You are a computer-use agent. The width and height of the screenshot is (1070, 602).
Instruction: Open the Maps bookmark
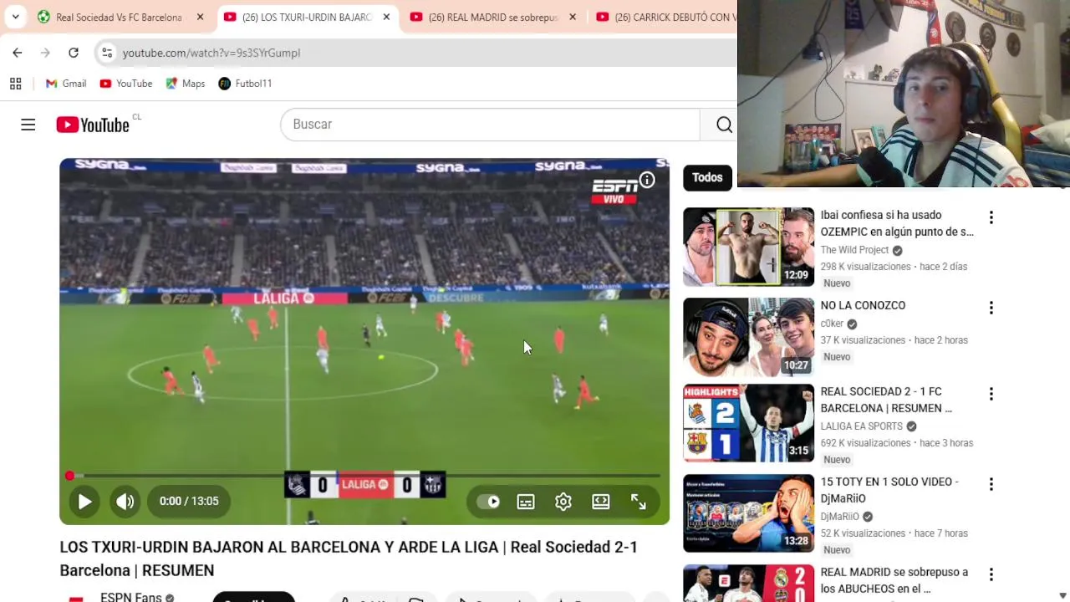[186, 84]
